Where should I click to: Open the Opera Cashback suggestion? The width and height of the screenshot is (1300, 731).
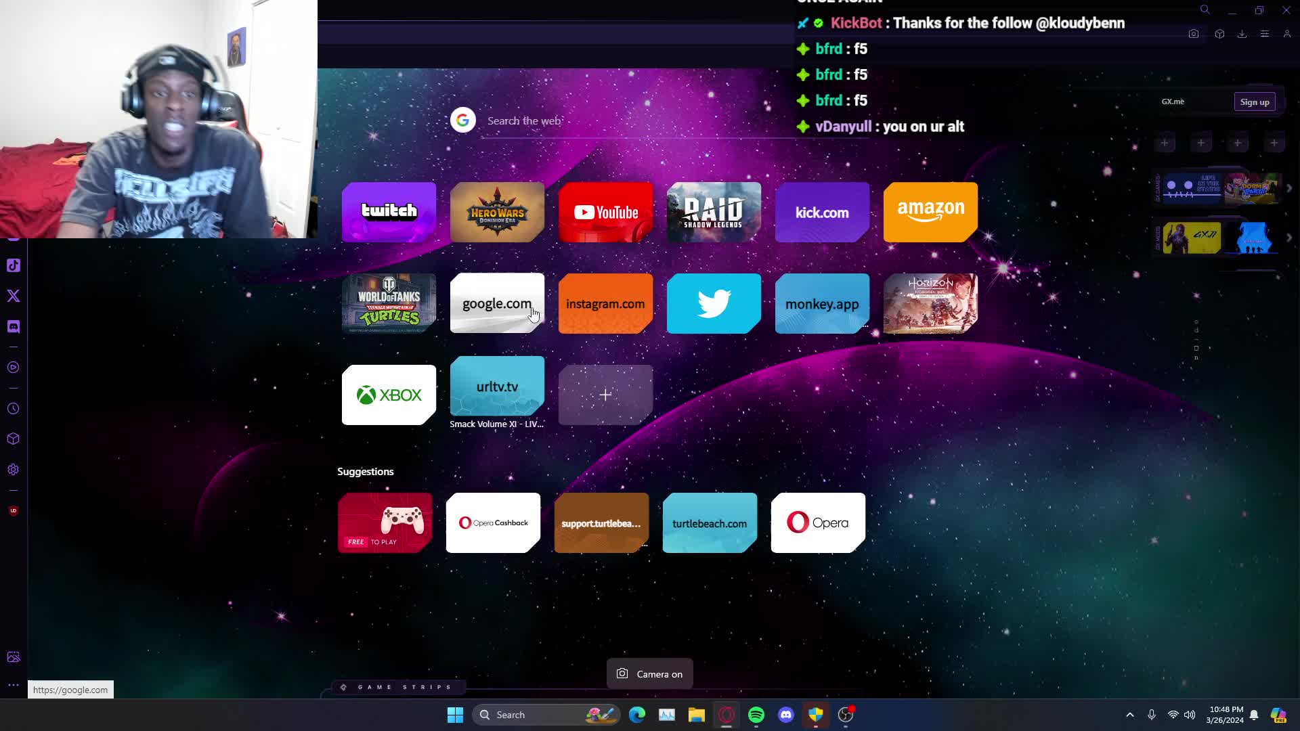[x=494, y=523]
